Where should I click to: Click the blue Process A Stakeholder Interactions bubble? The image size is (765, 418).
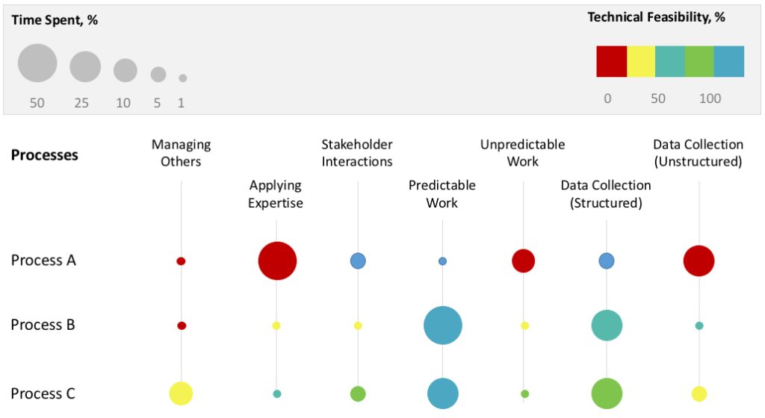358,261
